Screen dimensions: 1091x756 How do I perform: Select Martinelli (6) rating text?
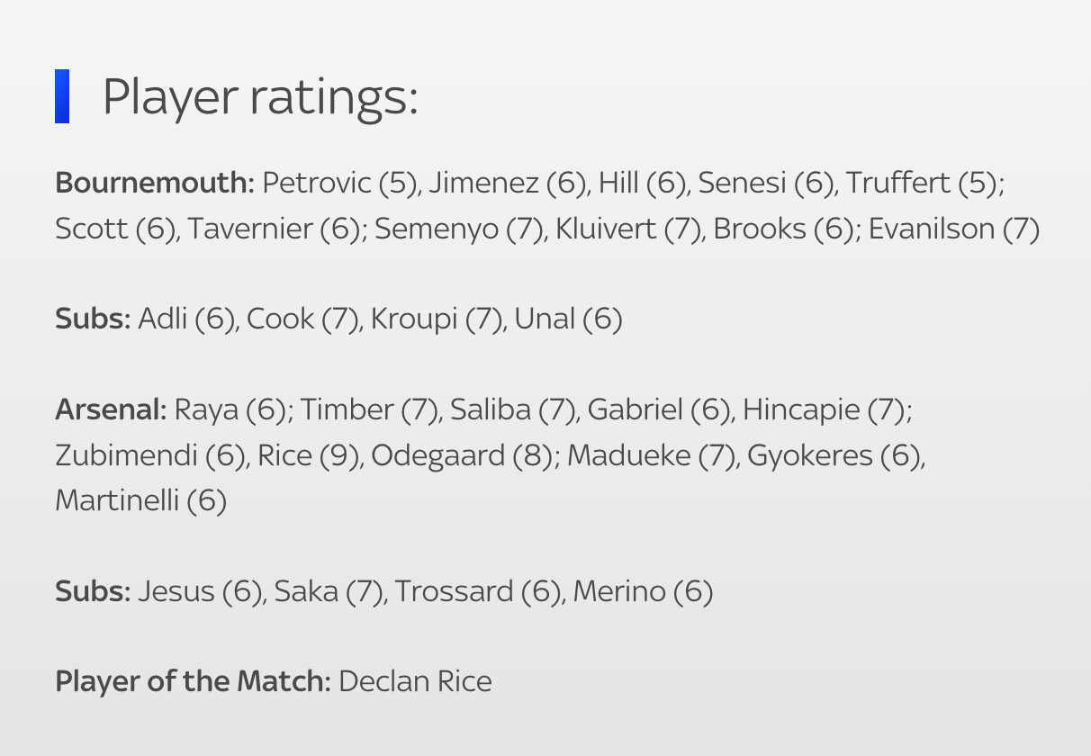pyautogui.click(x=140, y=500)
